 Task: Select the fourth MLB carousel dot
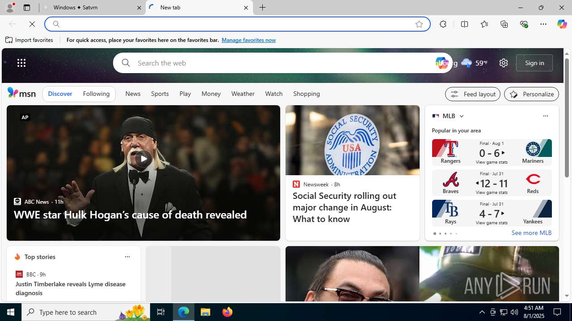point(450,234)
